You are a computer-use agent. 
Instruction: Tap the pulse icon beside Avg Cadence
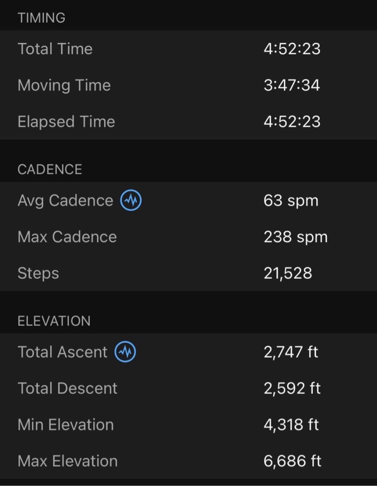(x=131, y=200)
